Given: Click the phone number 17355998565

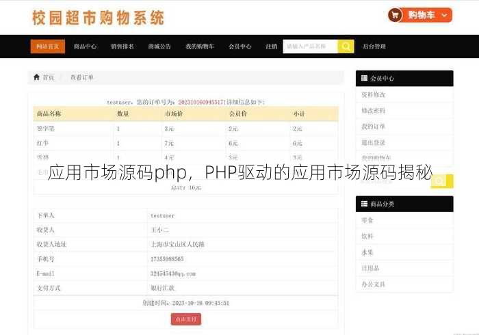Looking at the screenshot, I should (167, 259).
